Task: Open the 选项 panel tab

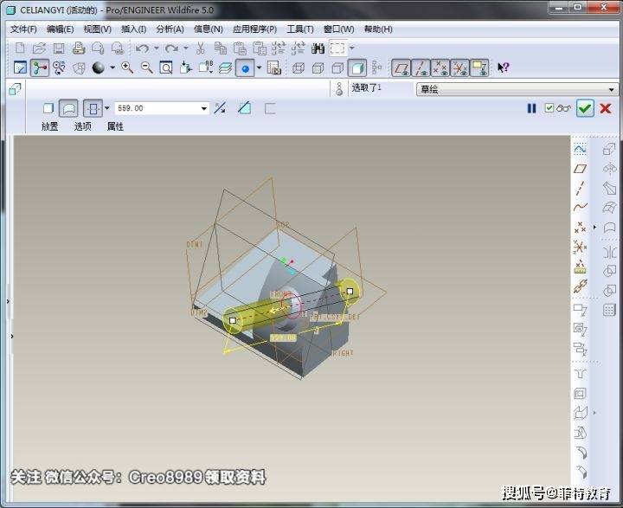Action: [83, 126]
